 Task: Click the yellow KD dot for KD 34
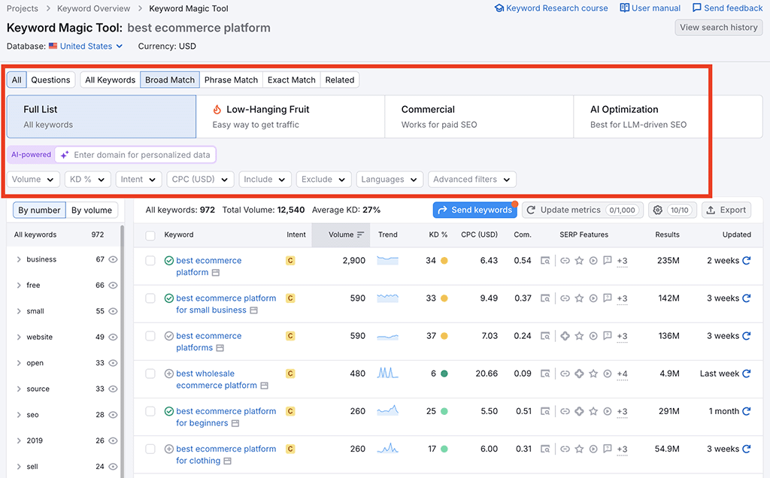444,261
